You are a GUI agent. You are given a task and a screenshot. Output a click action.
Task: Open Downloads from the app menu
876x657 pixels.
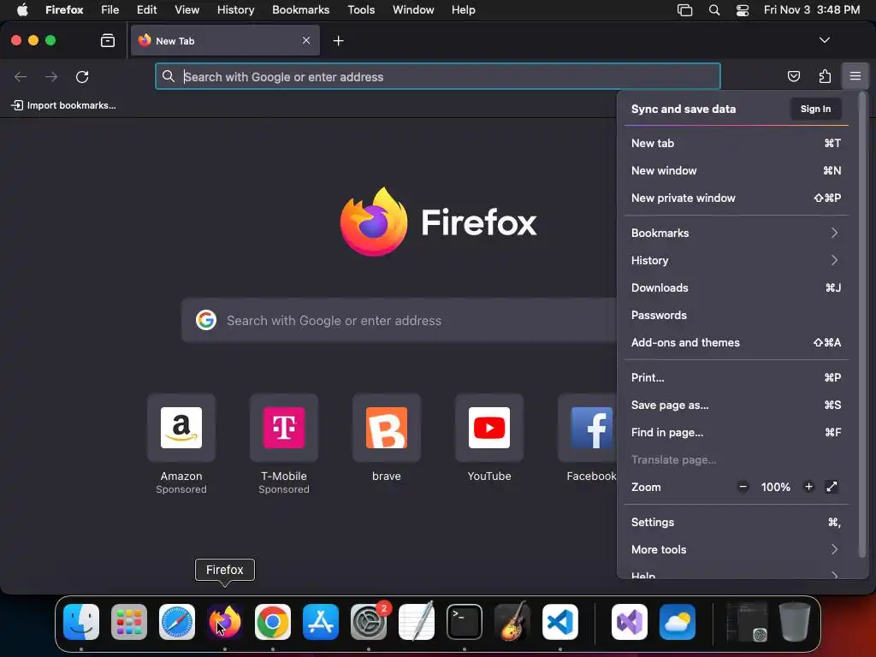coord(736,287)
